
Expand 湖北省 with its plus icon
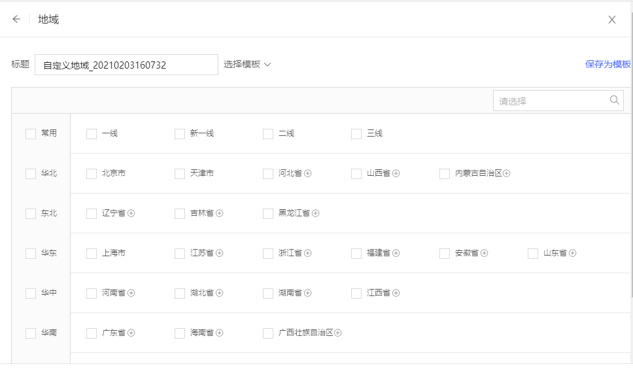click(220, 293)
